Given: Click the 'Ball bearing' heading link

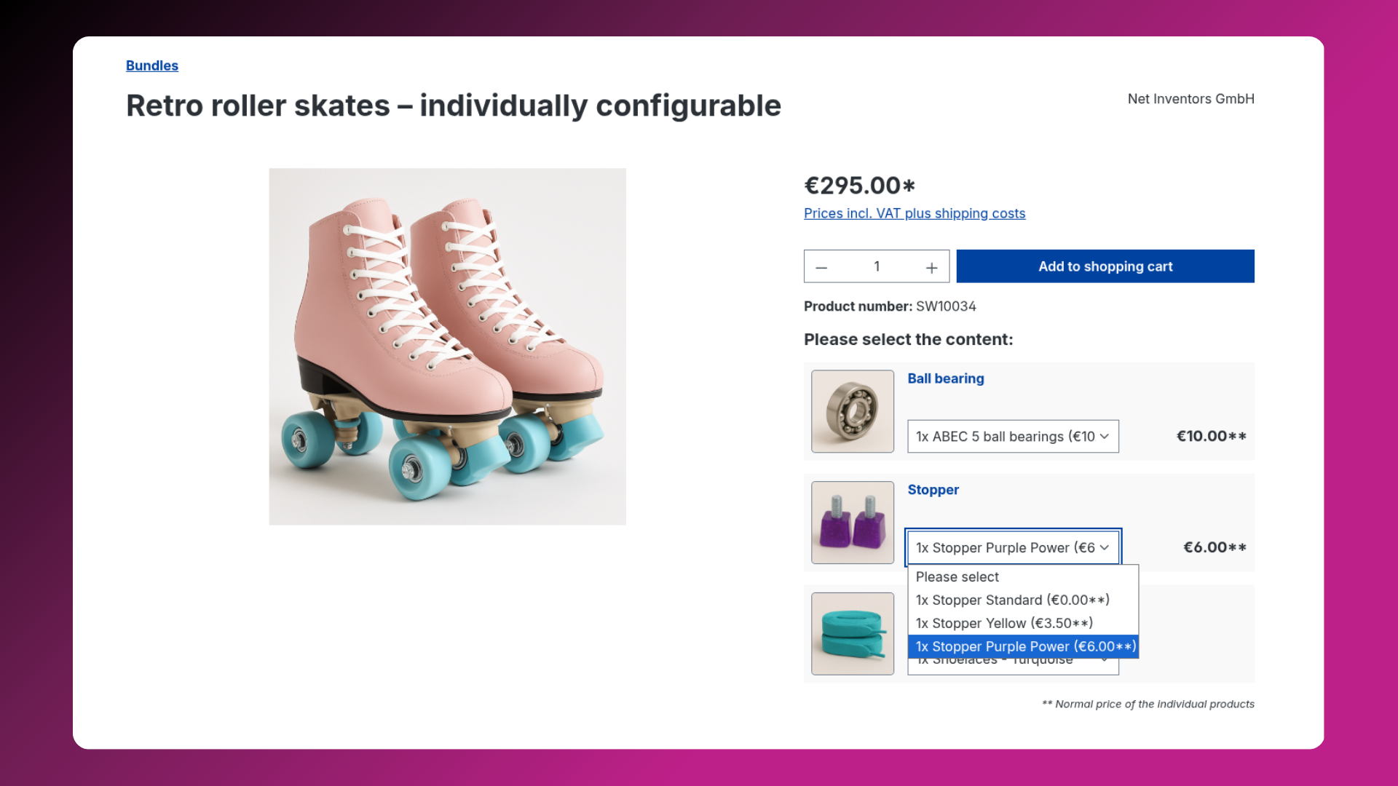Looking at the screenshot, I should pyautogui.click(x=945, y=378).
